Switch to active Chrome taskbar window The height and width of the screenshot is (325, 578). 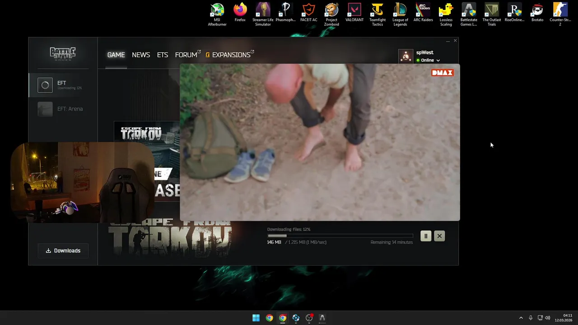pos(283,318)
